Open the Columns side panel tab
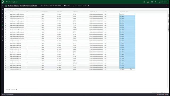 tap(168, 15)
